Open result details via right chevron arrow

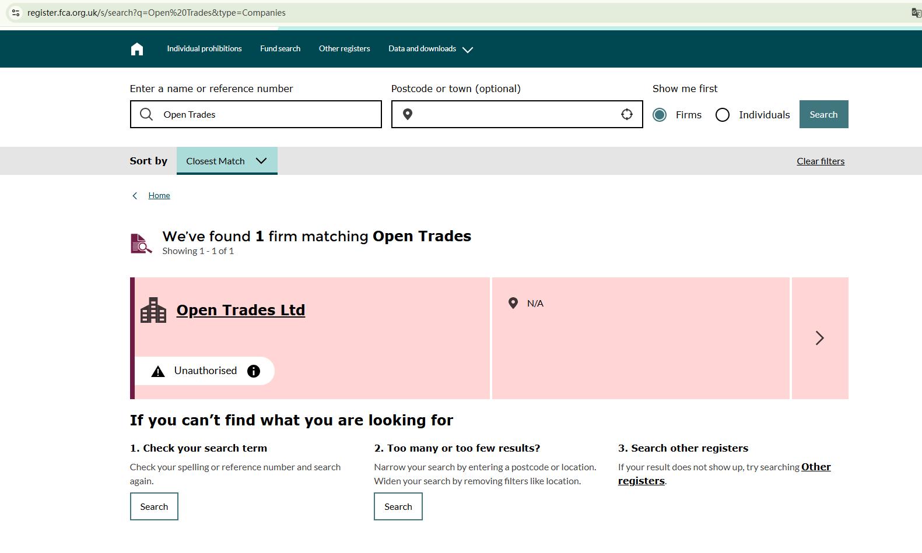[x=819, y=338]
